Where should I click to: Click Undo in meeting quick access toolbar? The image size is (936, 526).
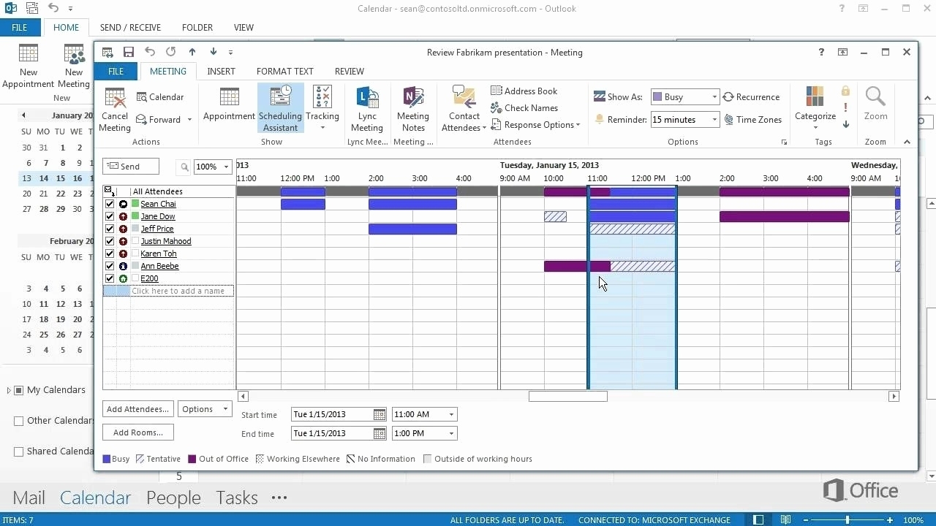(150, 52)
